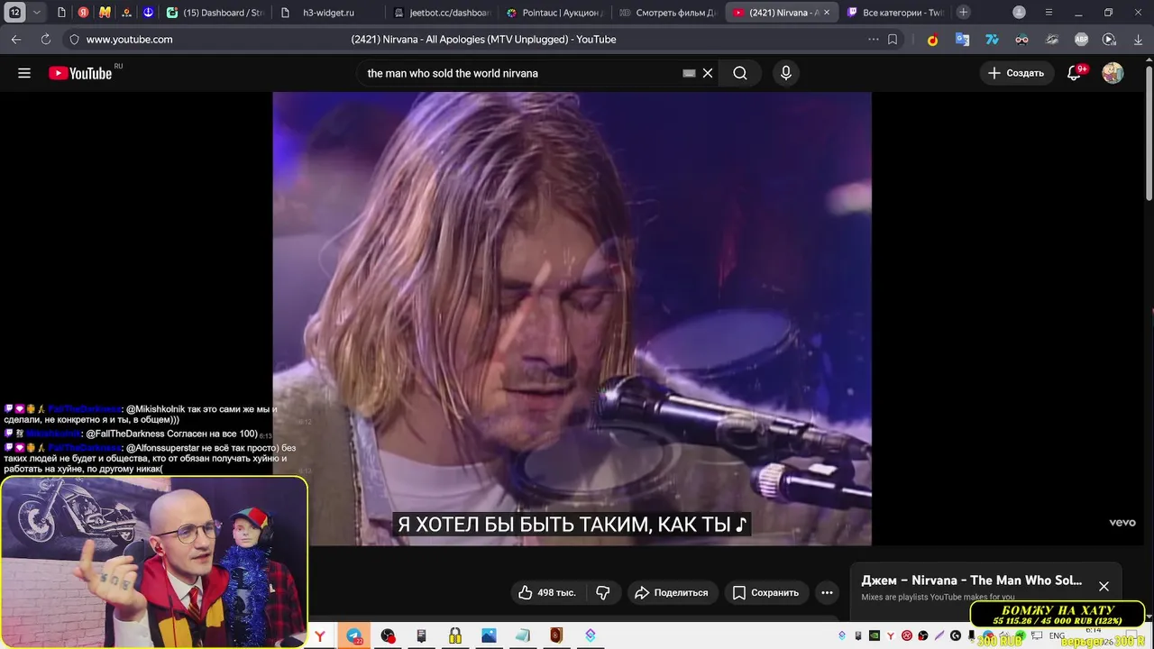Open Telegram from the taskbar
This screenshot has width=1154, height=649.
tap(354, 636)
